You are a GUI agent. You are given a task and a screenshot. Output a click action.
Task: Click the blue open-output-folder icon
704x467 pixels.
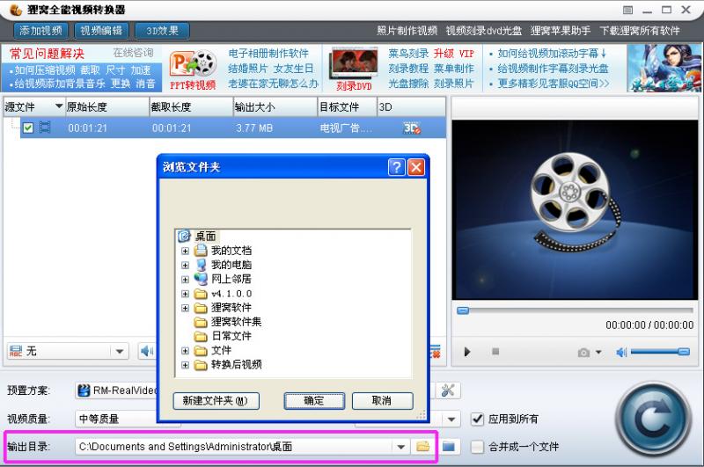click(449, 446)
